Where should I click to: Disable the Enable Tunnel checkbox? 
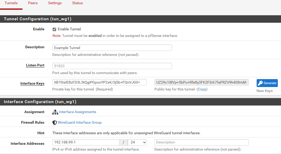tap(54, 29)
